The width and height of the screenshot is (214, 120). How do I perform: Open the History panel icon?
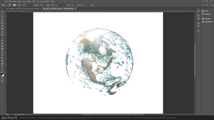(198, 11)
